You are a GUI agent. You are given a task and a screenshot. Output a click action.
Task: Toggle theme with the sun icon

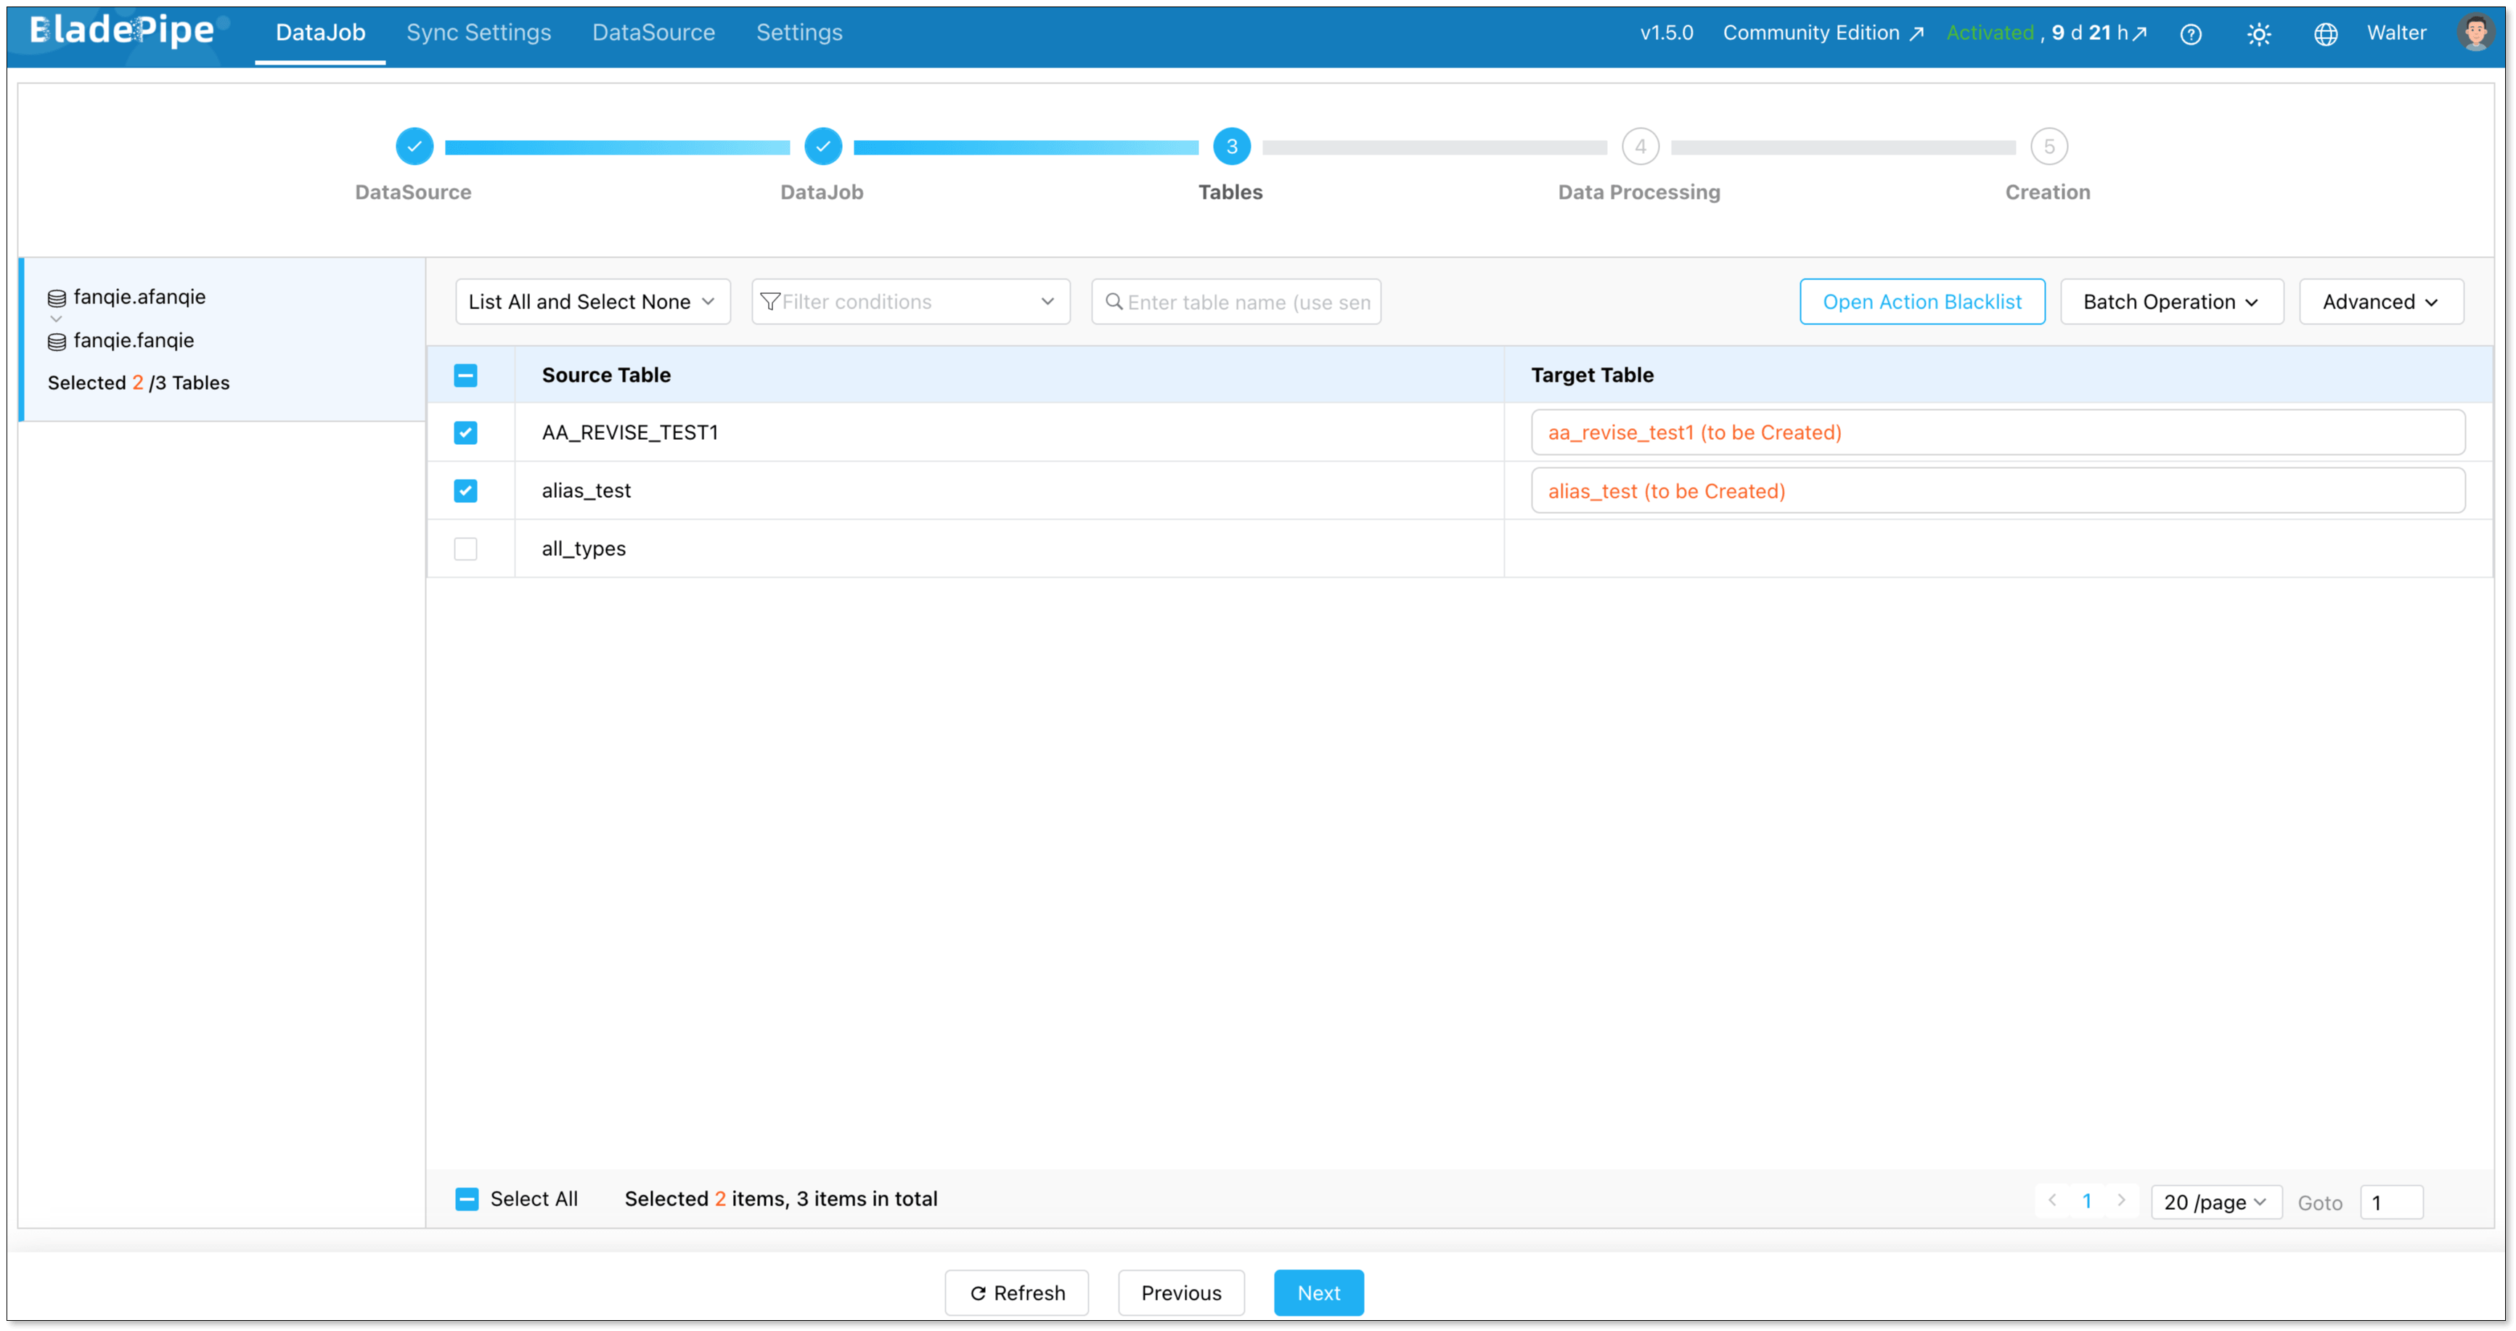(x=2258, y=34)
